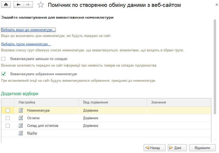219x153 pixels.
Task: Click the filter icon beside Номенклатура
Action: tap(21, 110)
